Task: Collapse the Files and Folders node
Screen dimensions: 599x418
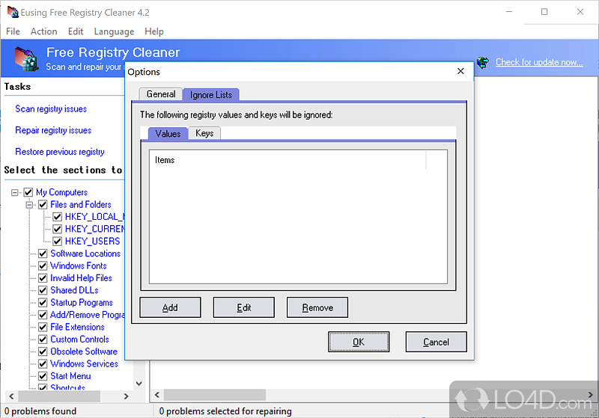Action: coord(29,205)
